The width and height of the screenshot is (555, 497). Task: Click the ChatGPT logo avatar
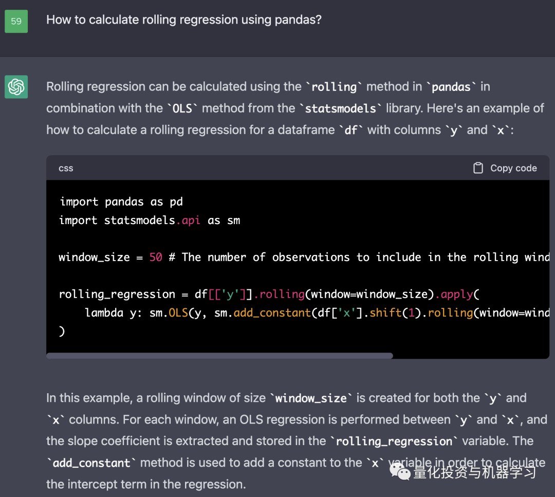pos(16,87)
